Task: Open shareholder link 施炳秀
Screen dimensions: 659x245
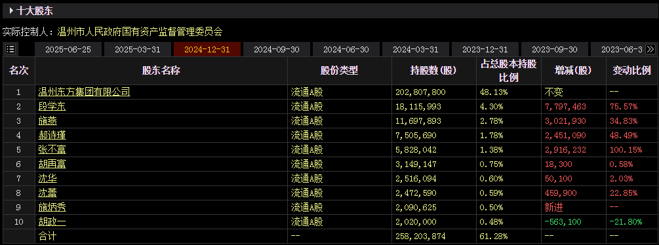Action: tap(52, 208)
